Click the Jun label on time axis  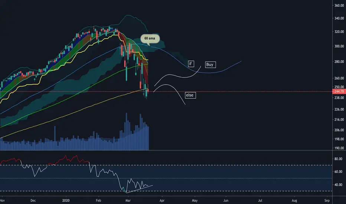point(226,201)
